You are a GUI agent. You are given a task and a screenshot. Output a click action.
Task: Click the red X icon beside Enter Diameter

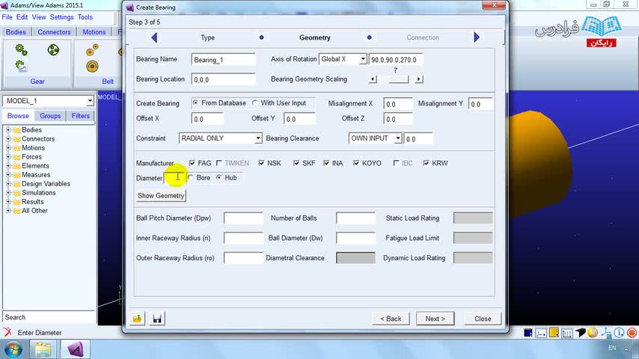[7, 332]
